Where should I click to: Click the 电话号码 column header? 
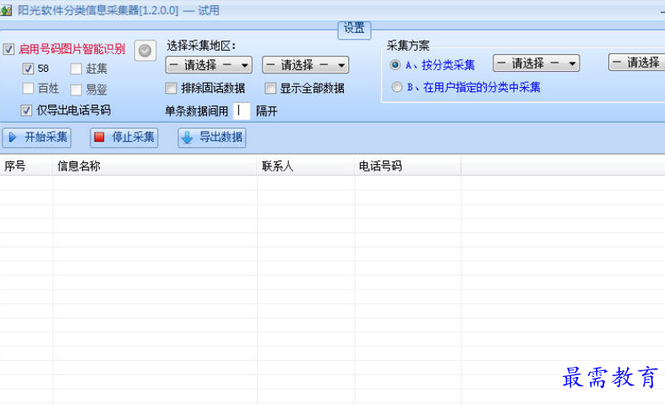coord(408,166)
